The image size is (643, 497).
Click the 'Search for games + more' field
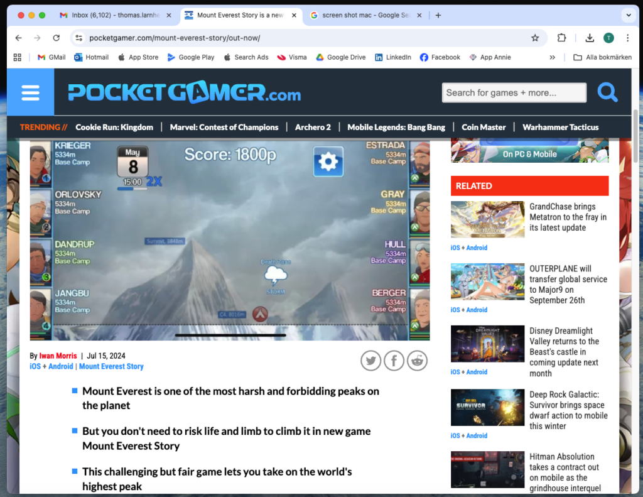tap(514, 93)
